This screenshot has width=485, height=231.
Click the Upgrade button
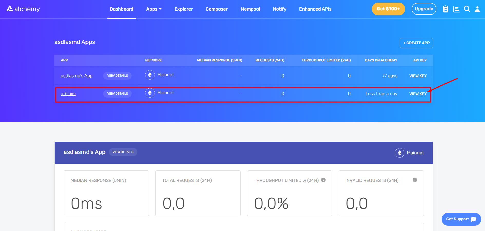pyautogui.click(x=424, y=9)
